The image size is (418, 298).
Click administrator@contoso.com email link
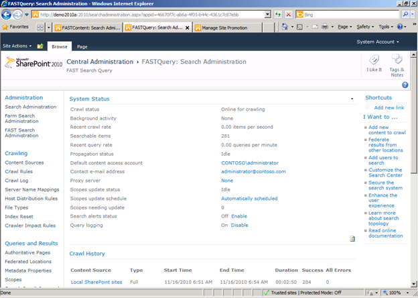[253, 172]
